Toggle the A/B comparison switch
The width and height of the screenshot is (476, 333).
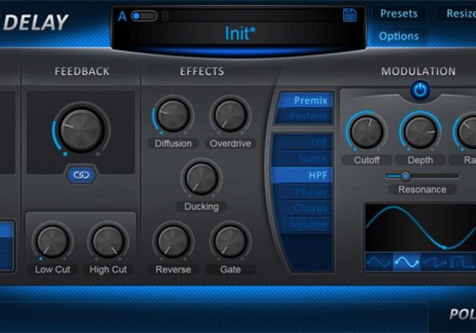[144, 16]
